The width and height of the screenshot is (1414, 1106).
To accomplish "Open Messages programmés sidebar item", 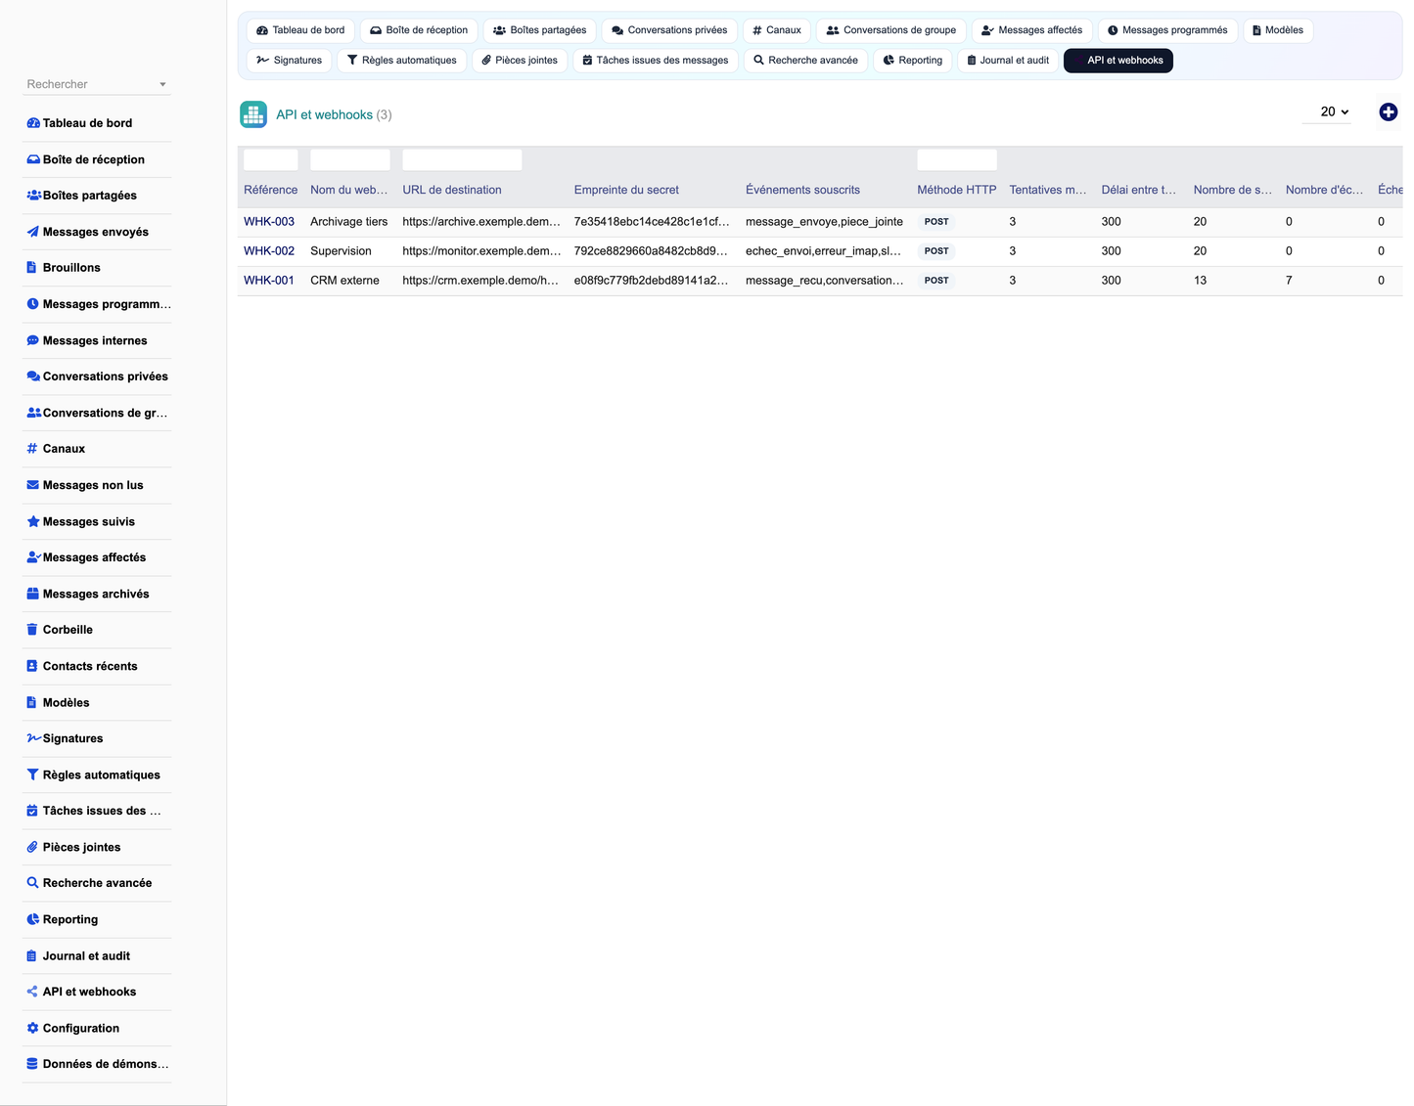I will tap(97, 304).
